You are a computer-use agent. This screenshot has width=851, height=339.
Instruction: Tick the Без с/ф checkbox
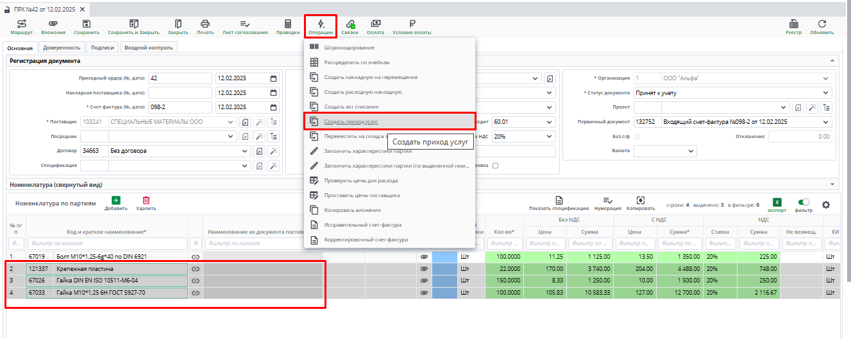tap(637, 136)
